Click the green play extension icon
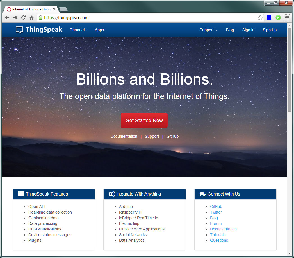294x258 pixels. pyautogui.click(x=278, y=18)
